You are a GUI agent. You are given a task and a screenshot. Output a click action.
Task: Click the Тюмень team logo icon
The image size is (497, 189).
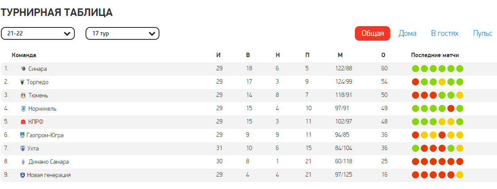pyautogui.click(x=23, y=95)
